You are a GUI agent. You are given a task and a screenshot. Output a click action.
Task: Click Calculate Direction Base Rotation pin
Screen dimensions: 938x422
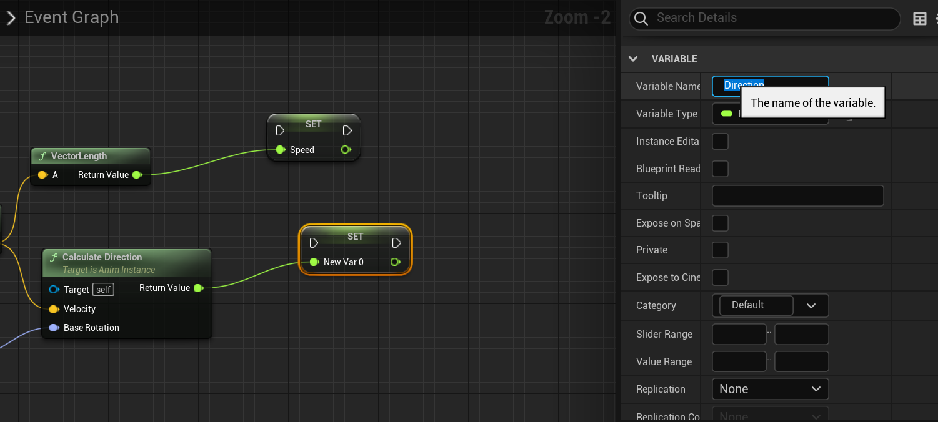(54, 328)
